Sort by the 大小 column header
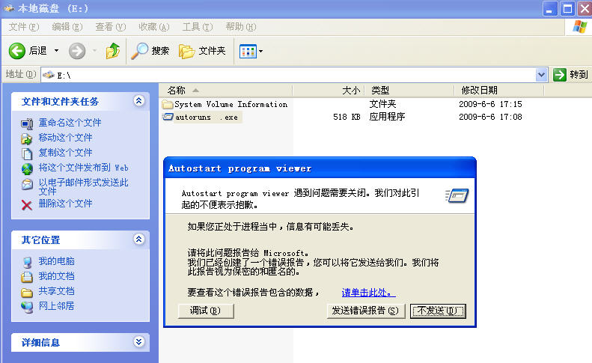This screenshot has height=363, width=592. (329, 91)
